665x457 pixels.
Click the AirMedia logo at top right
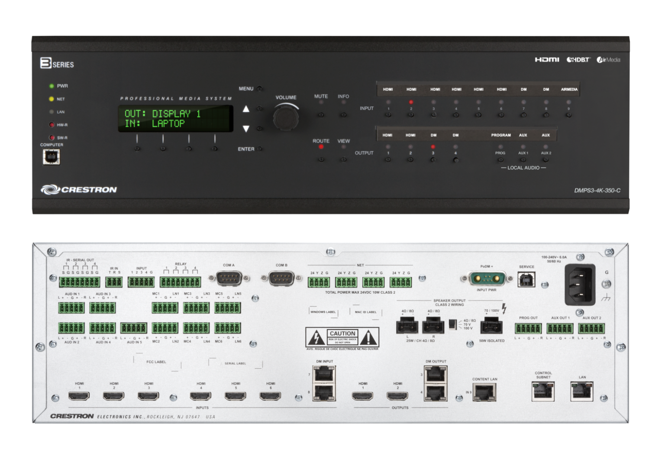[x=608, y=60]
